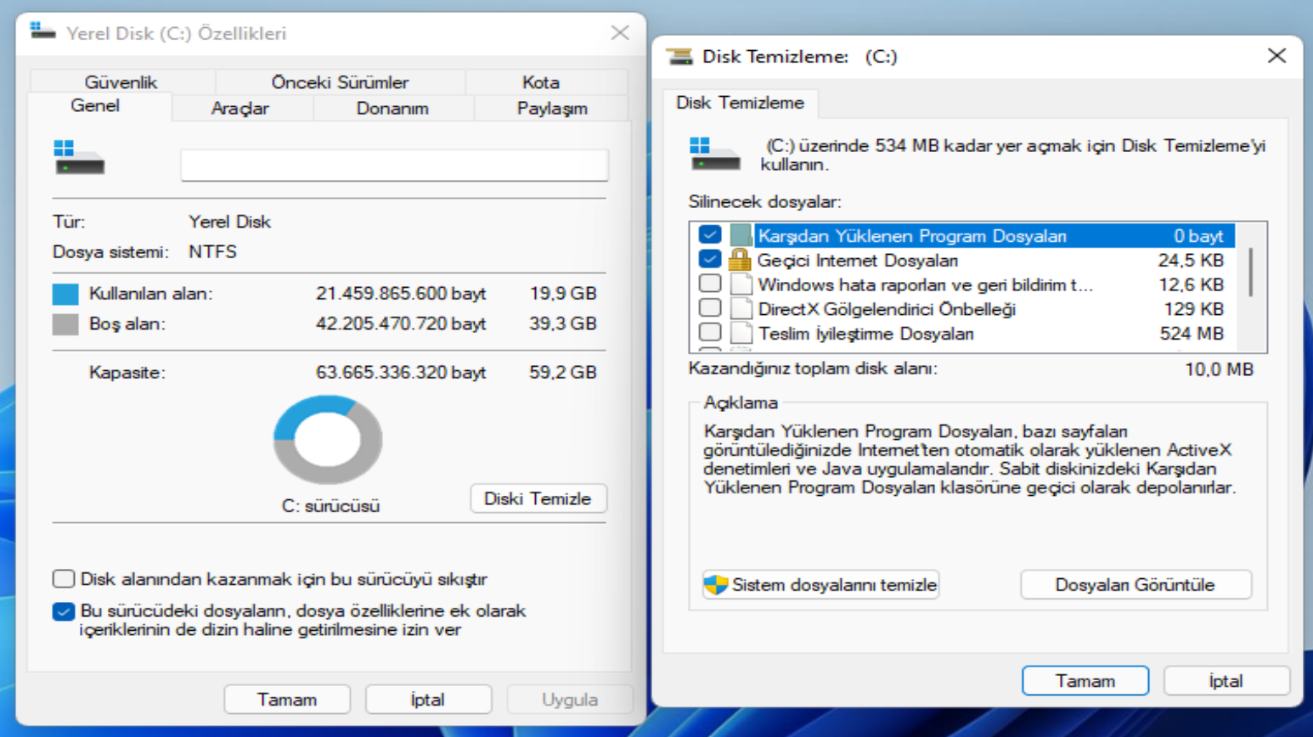Click the C: sürücüsü label
This screenshot has height=737, width=1313.
330,506
